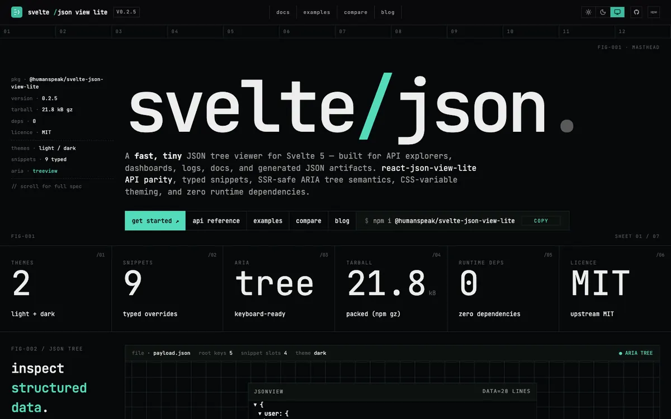The height and width of the screenshot is (419, 671).
Task: Click the svelte/json logo icon in the header
Action: 17,12
